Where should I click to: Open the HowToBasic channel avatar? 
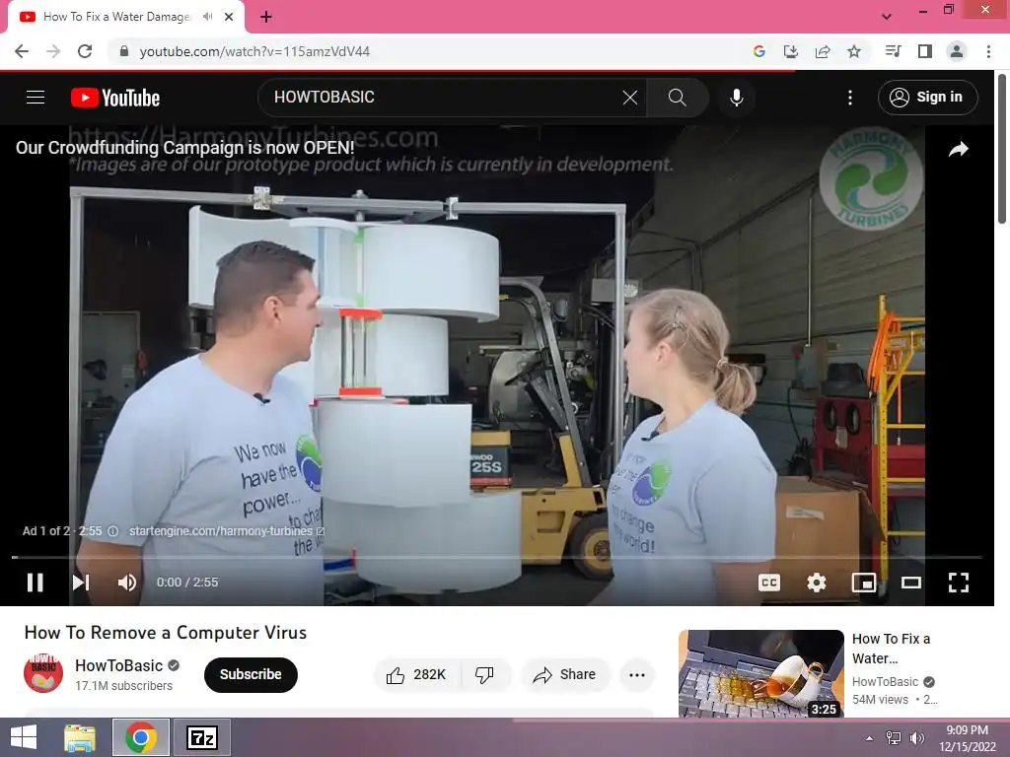coord(43,673)
